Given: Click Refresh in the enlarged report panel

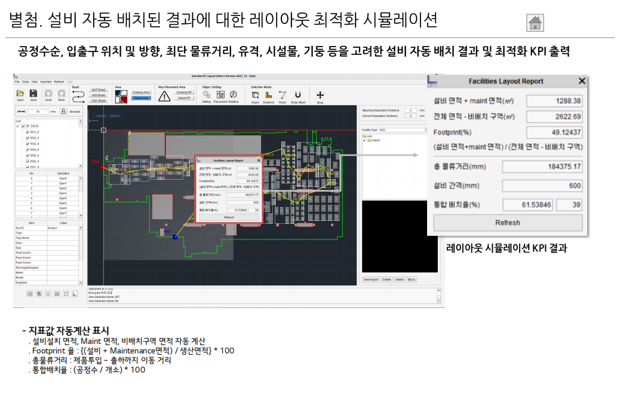Looking at the screenshot, I should (507, 223).
